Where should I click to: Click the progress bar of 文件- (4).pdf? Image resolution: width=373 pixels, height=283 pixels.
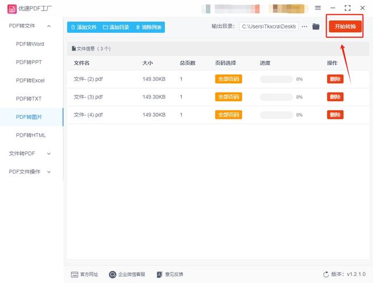point(276,115)
